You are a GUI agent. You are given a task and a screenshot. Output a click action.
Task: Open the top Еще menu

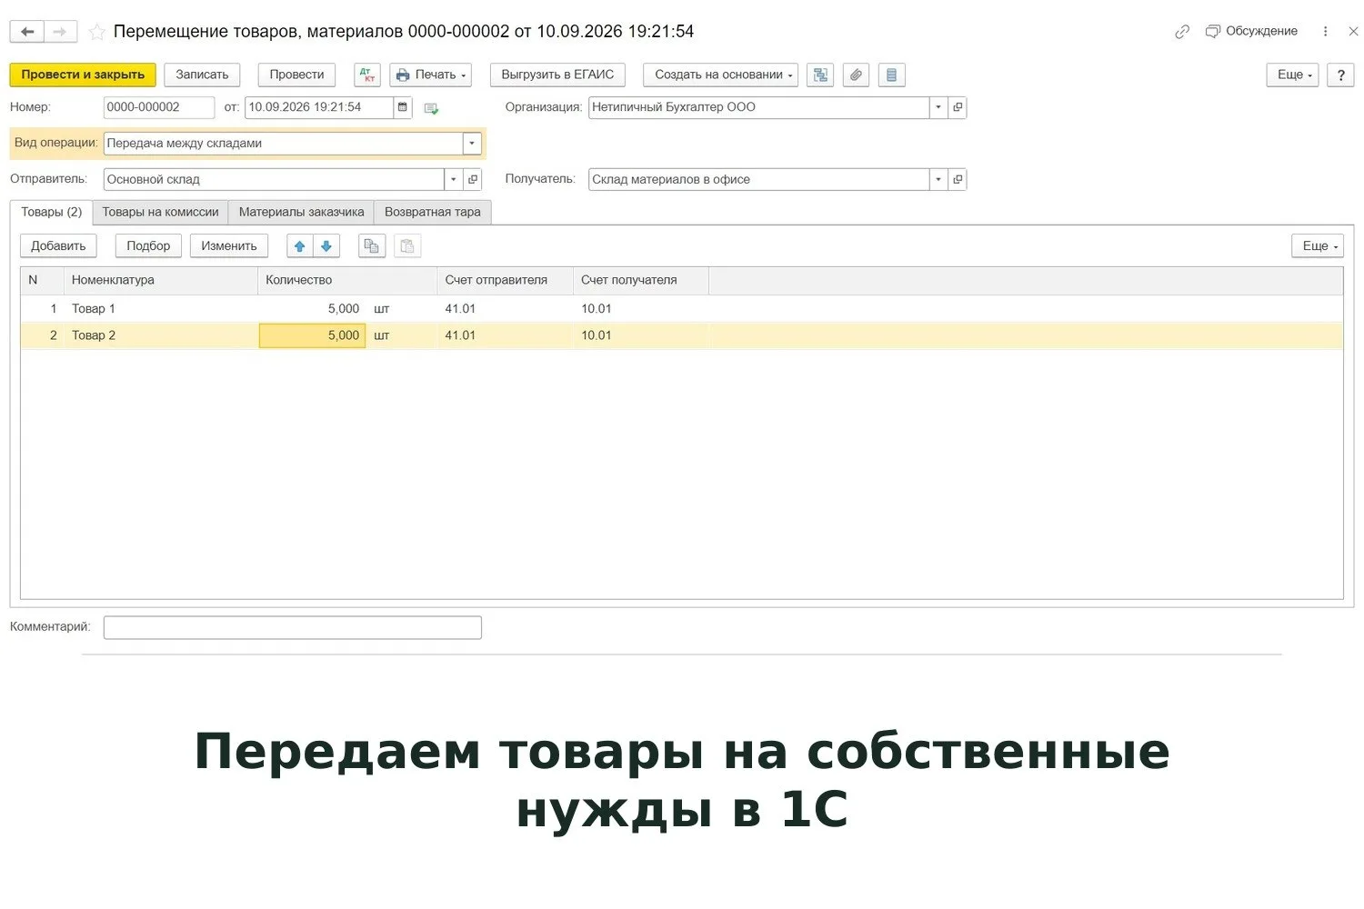pyautogui.click(x=1292, y=75)
